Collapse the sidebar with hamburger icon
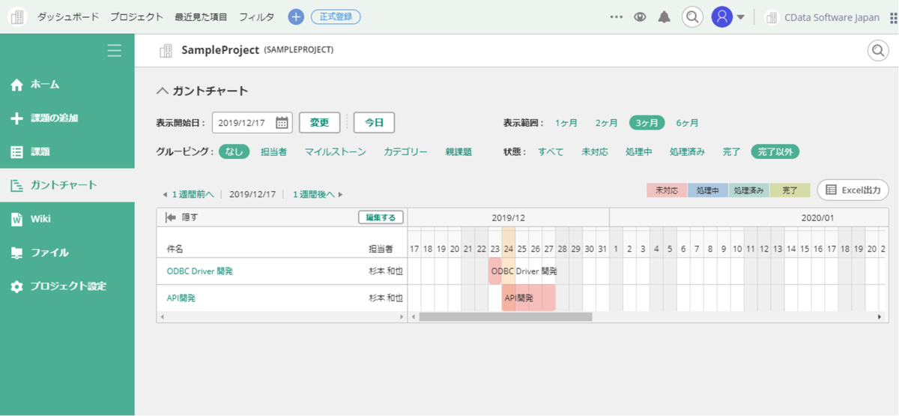Viewport: 899px width, 416px height. pos(114,50)
